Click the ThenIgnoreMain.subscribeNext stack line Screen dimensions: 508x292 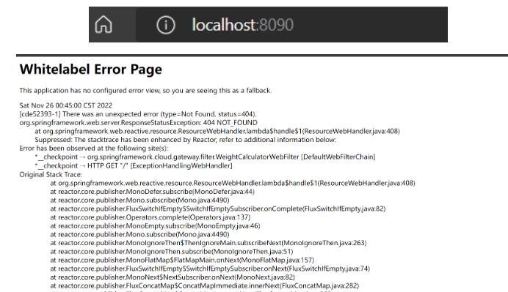(208, 243)
